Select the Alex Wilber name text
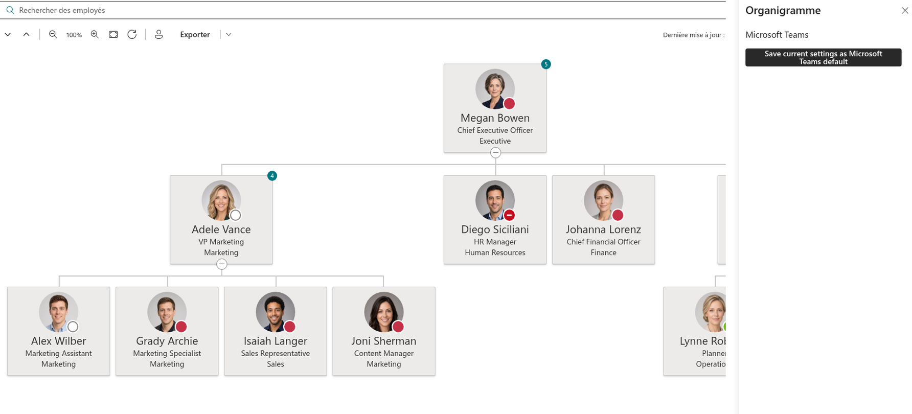 point(58,341)
